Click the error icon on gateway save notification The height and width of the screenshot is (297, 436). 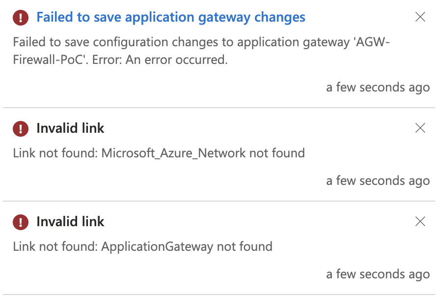pos(20,17)
